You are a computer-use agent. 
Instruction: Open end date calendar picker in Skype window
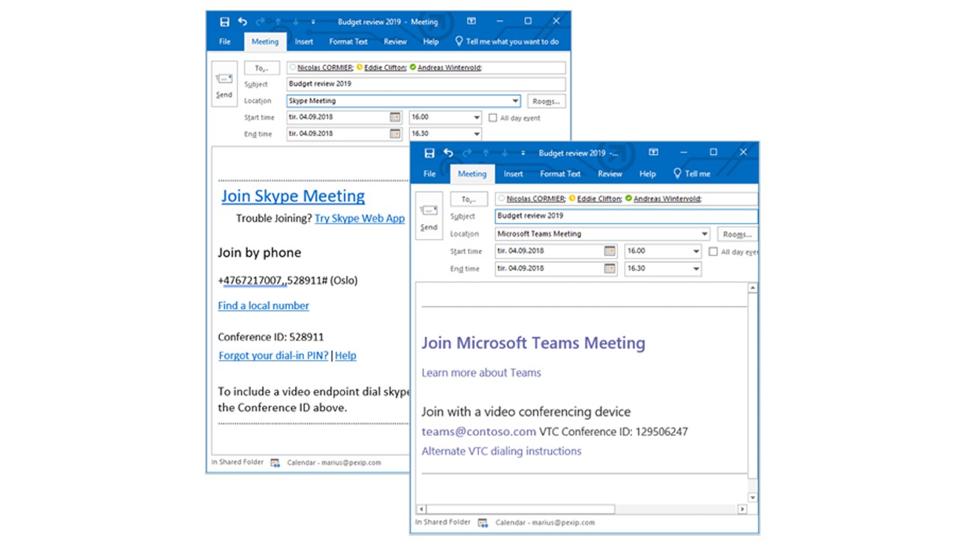pos(396,134)
